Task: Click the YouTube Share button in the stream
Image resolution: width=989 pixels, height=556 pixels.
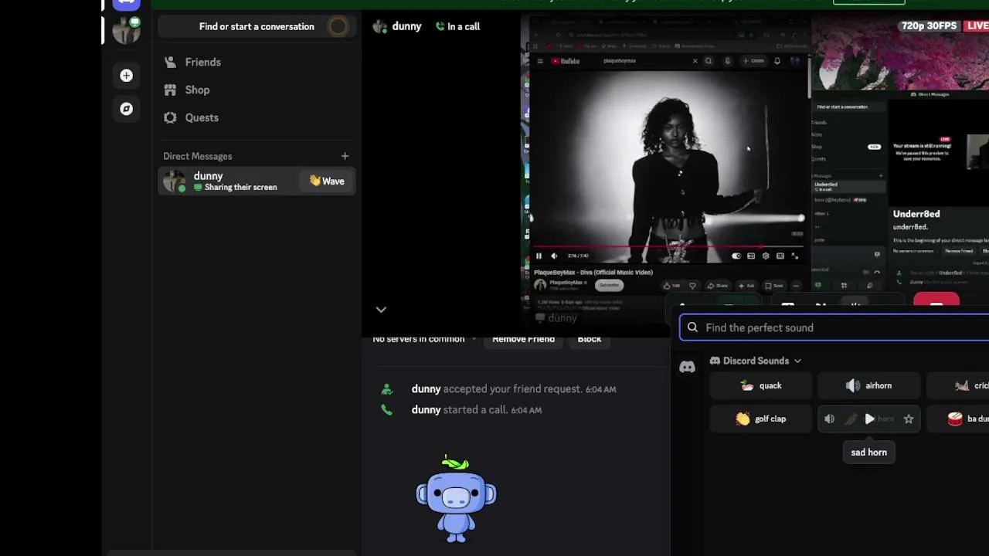Action: tap(718, 286)
